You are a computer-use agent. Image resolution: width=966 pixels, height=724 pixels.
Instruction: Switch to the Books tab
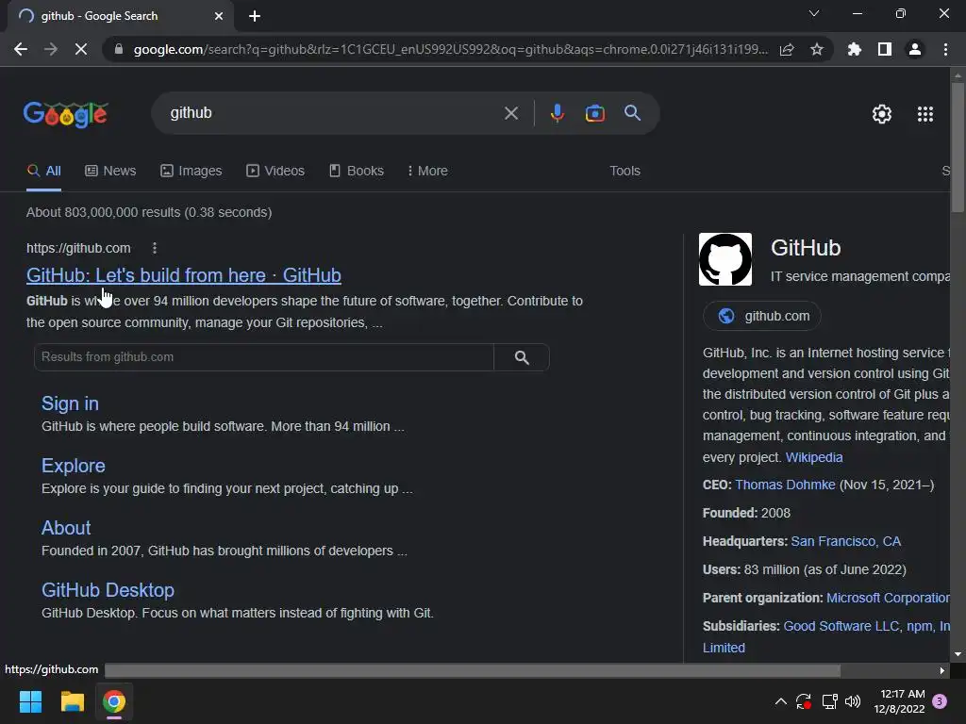point(356,172)
